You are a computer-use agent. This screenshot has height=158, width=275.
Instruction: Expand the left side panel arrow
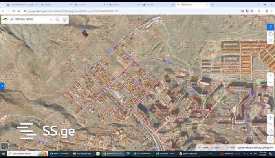(x=2, y=85)
